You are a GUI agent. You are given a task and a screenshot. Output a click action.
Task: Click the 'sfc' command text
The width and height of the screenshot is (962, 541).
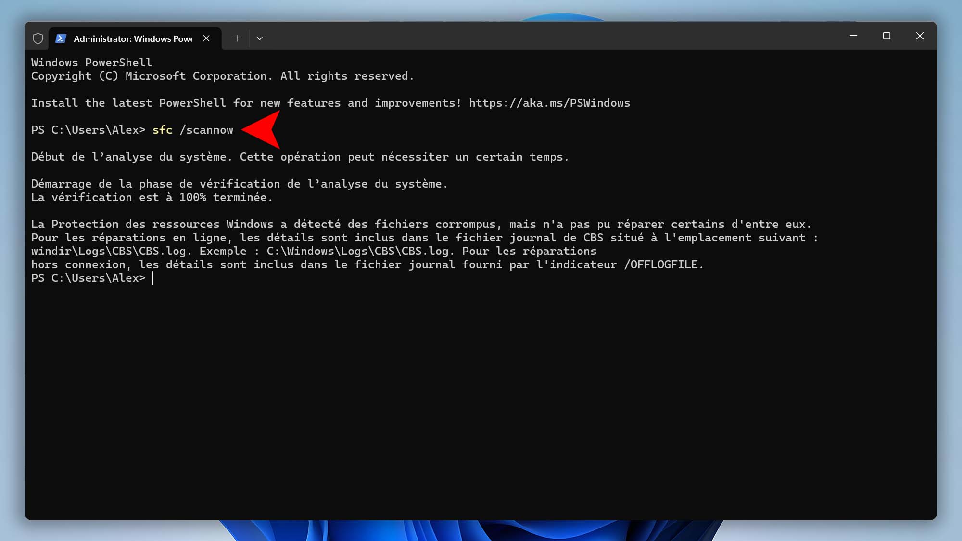point(162,130)
